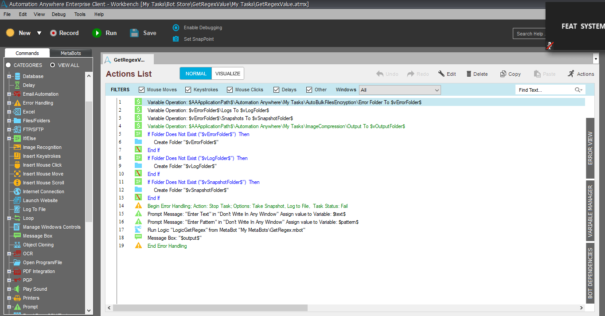Click the Record button icon
This screenshot has width=605, height=316.
[53, 33]
